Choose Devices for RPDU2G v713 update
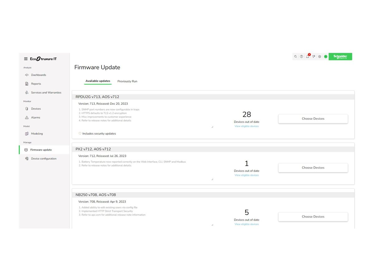The image size is (374, 280). click(313, 119)
